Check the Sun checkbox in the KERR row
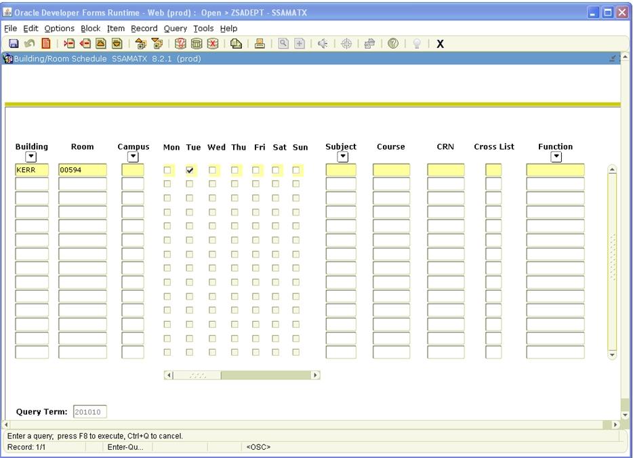The height and width of the screenshot is (458, 633). pyautogui.click(x=296, y=170)
